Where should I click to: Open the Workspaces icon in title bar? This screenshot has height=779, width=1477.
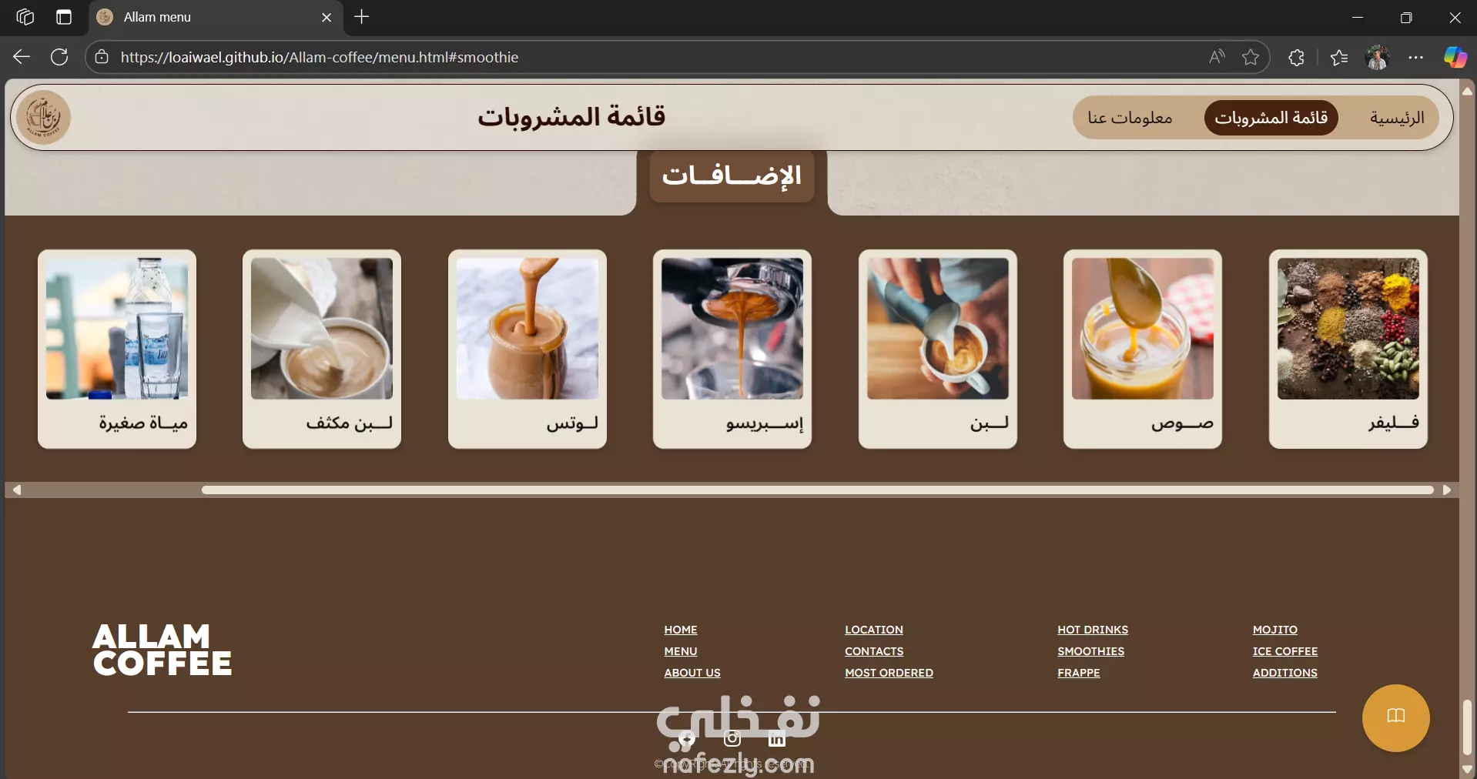(x=25, y=17)
